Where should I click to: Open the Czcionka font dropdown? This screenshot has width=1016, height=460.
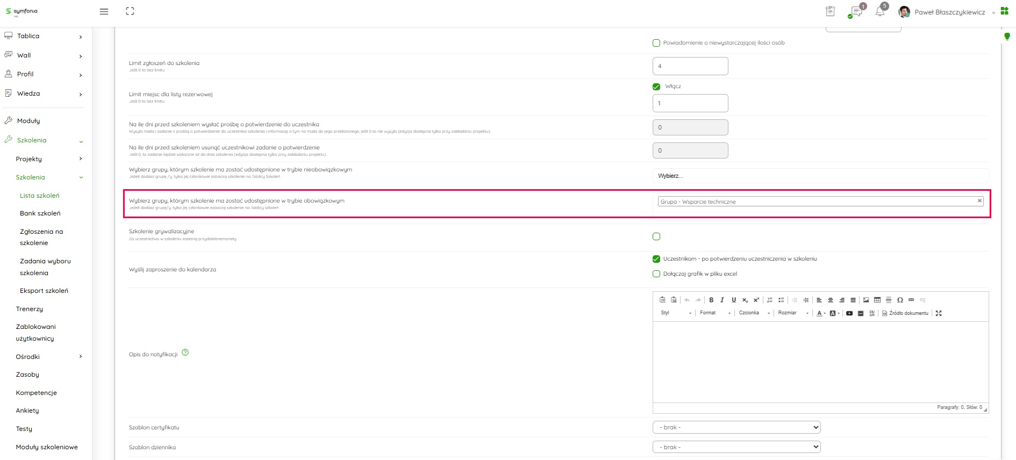[754, 313]
